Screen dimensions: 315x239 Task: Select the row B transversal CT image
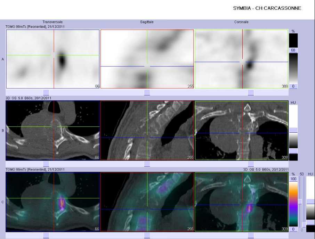[x=53, y=130]
